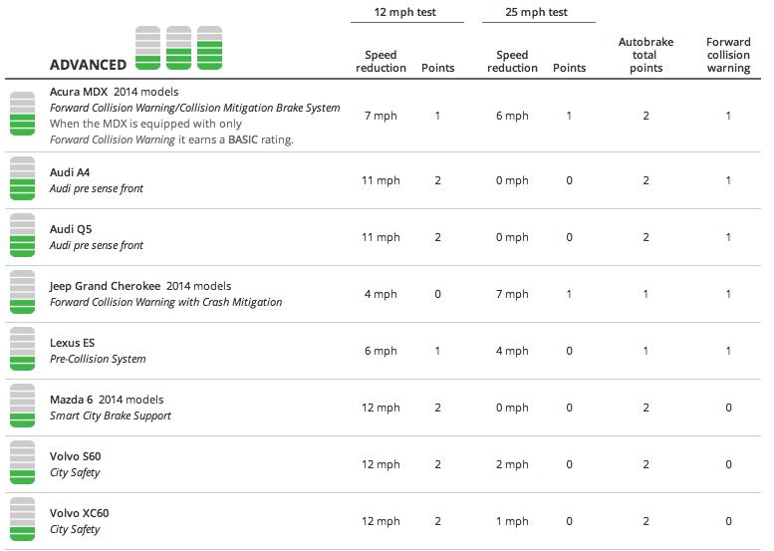Select the 'Audi A4' model name
Viewport: 774px width, 551px height.
tap(70, 172)
